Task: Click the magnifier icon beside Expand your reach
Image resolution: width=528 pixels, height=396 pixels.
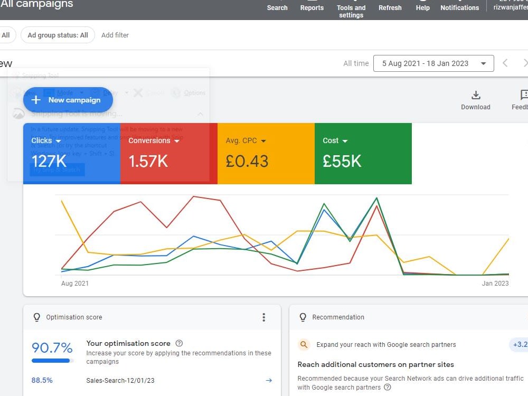Action: (304, 344)
